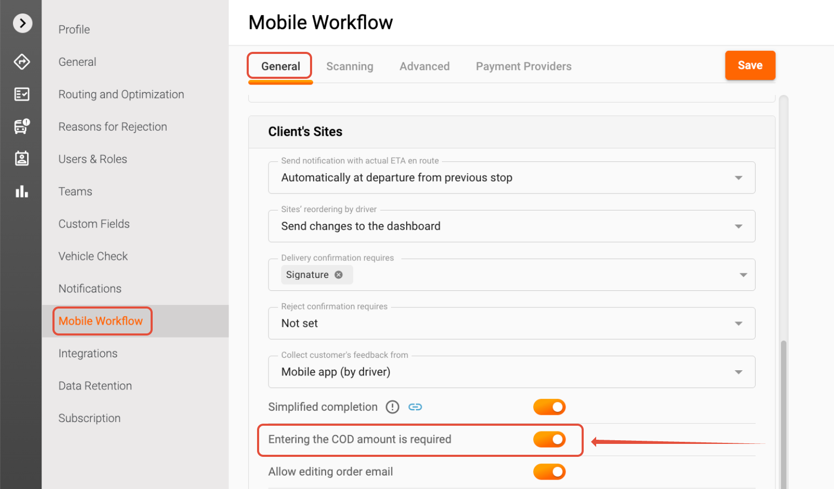
Task: Expand the ETA notification dropdown
Action: [738, 178]
